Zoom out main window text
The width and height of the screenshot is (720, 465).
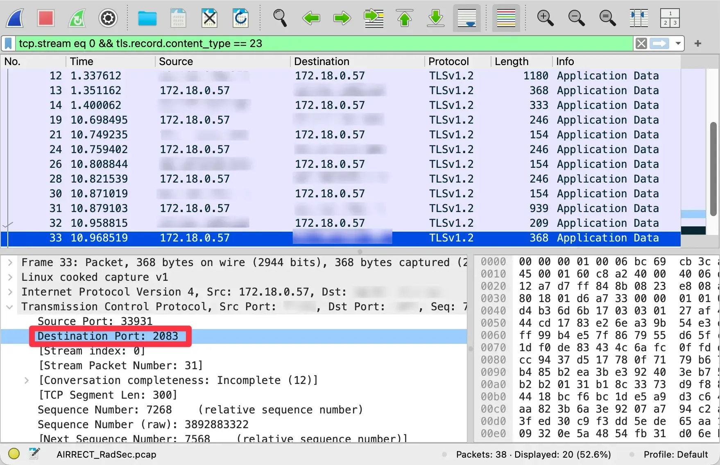[x=576, y=18]
